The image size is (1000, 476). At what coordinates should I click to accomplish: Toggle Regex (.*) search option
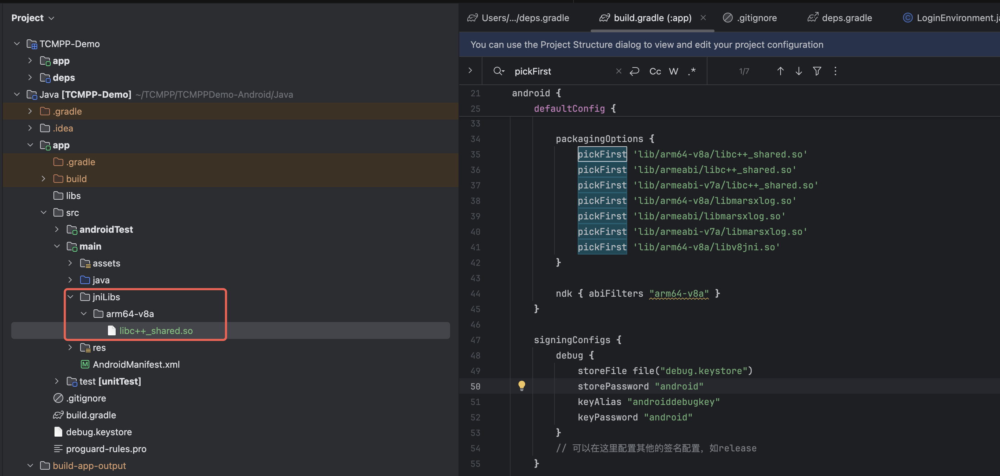coord(692,71)
